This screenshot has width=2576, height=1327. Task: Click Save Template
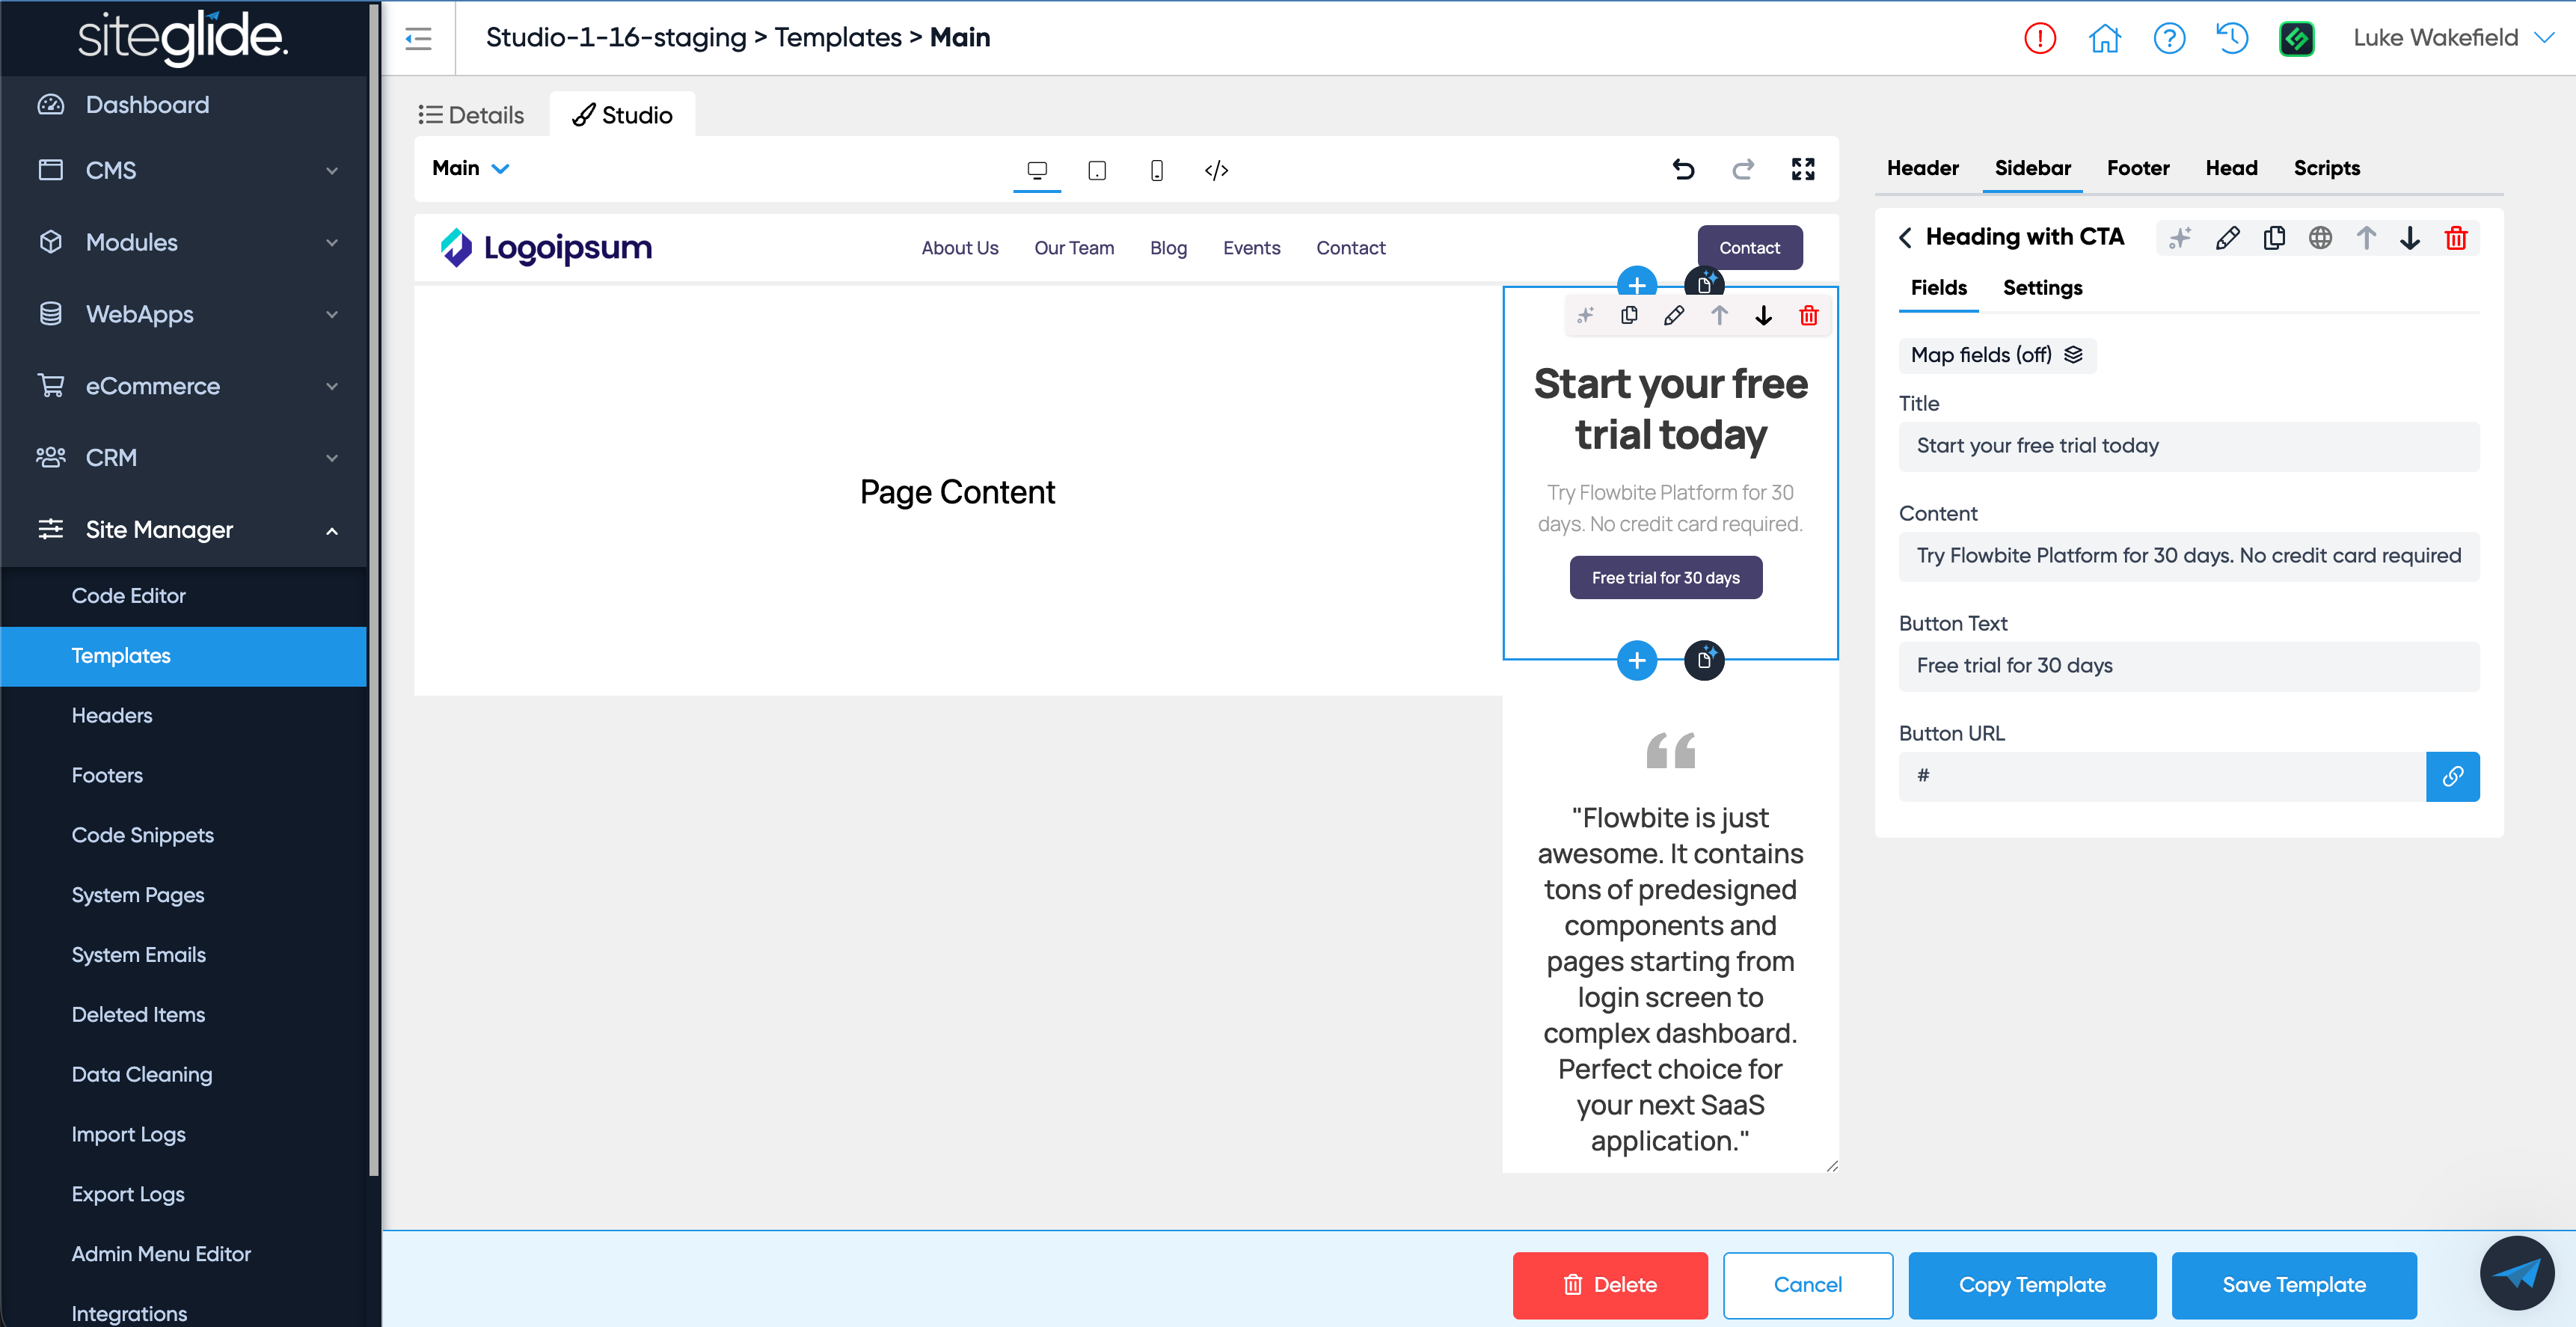click(x=2294, y=1285)
